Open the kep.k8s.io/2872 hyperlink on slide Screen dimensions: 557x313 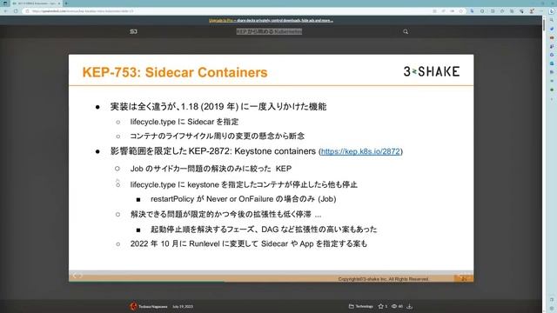360,151
